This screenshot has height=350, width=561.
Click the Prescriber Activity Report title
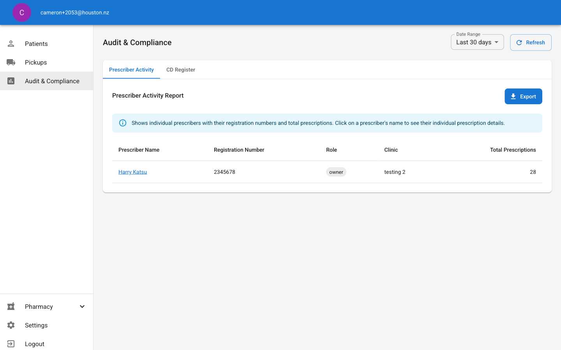tap(148, 95)
